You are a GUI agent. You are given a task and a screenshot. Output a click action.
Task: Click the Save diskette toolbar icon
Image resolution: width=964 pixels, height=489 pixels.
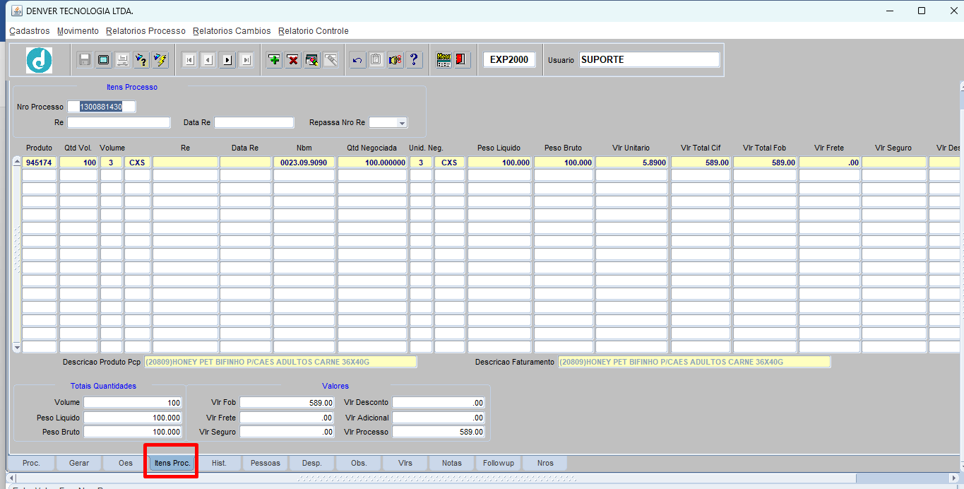(85, 60)
